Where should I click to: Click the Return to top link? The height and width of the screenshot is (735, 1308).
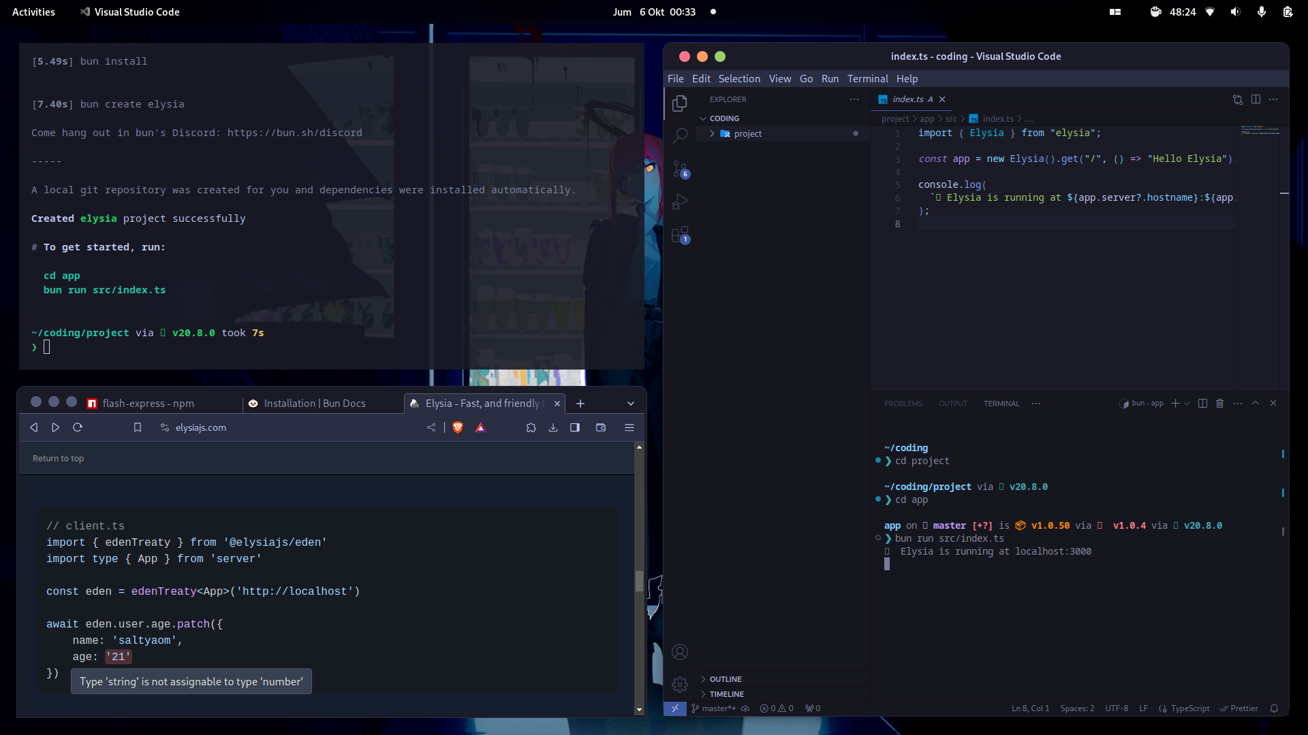click(x=58, y=458)
